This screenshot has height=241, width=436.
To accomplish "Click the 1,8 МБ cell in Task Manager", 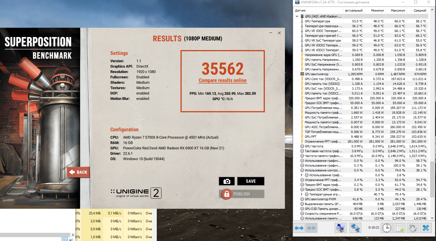I will pos(96,237).
